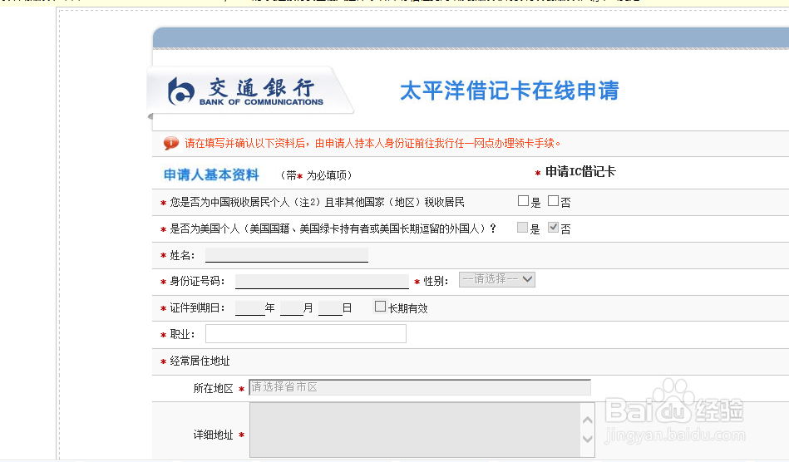Screen dimensions: 789x462
Task: Click the 身份证号码 input field
Action: [x=322, y=281]
